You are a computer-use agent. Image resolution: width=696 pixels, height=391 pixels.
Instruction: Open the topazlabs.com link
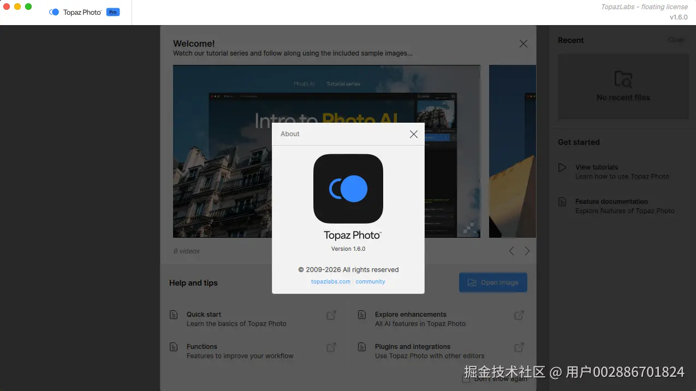pos(331,281)
